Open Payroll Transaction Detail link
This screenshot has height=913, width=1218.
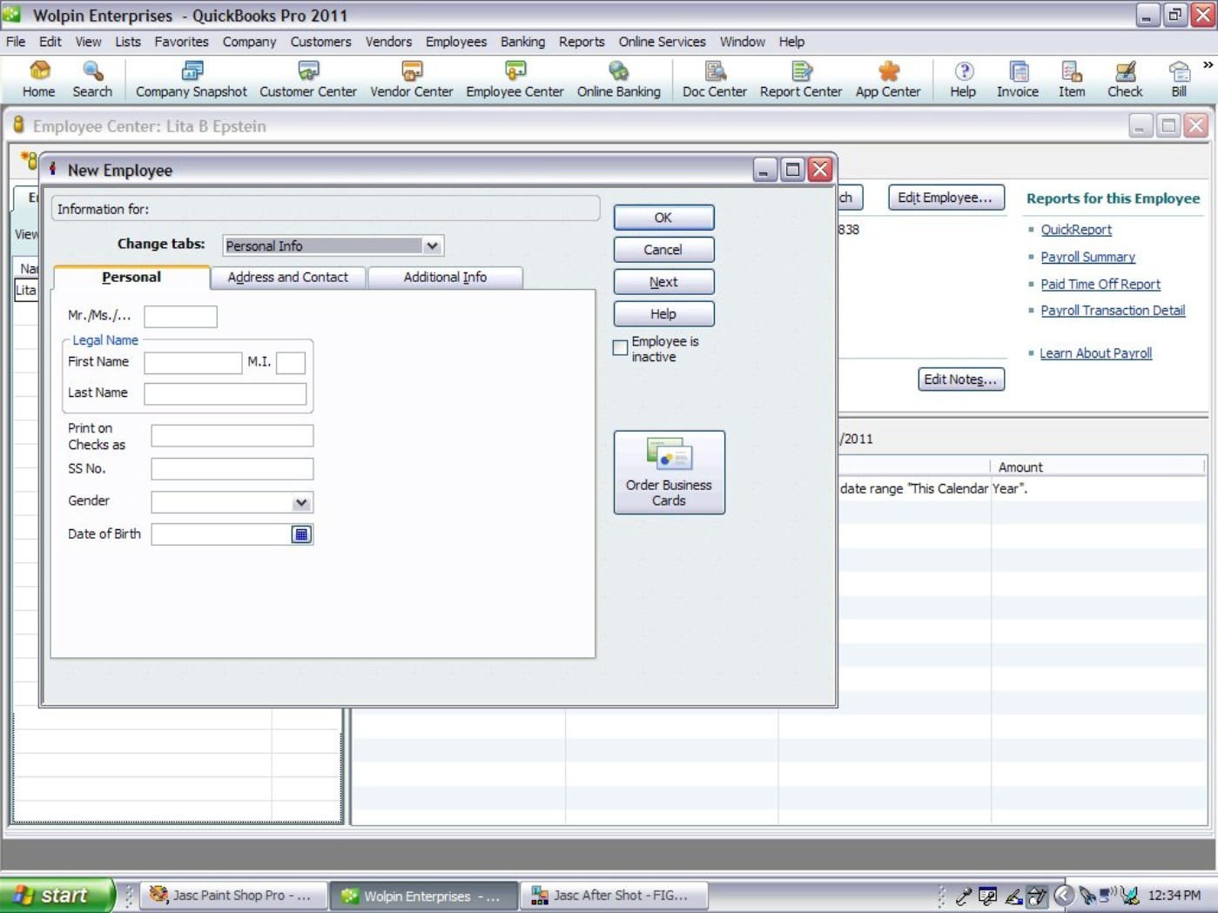[x=1113, y=310]
